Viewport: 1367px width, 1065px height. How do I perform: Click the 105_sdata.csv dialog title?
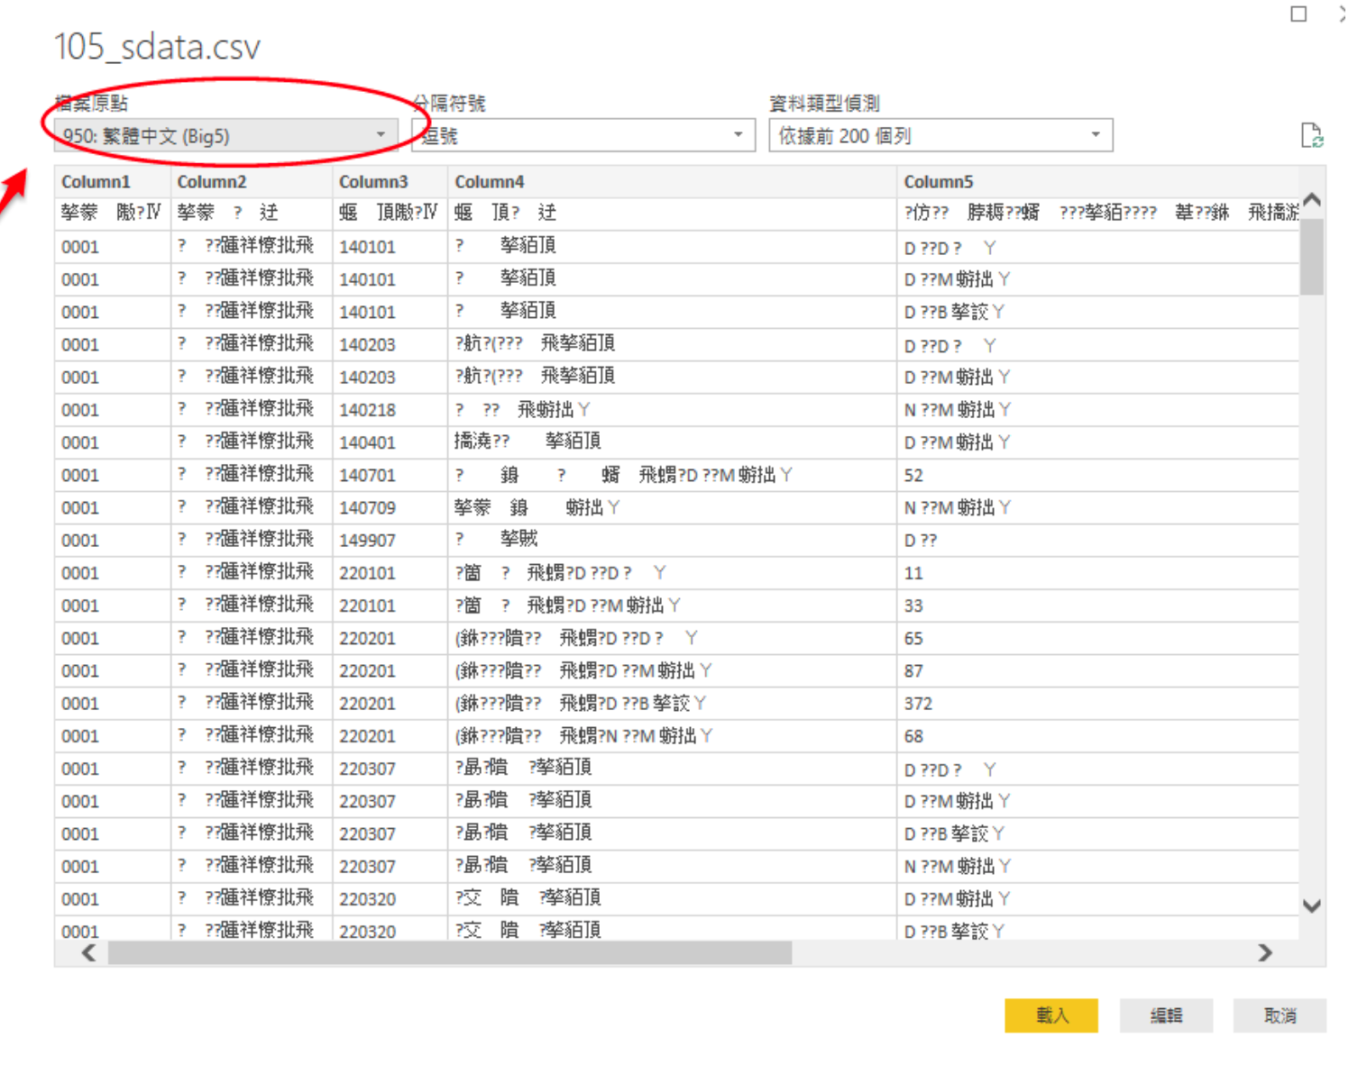coord(157,47)
